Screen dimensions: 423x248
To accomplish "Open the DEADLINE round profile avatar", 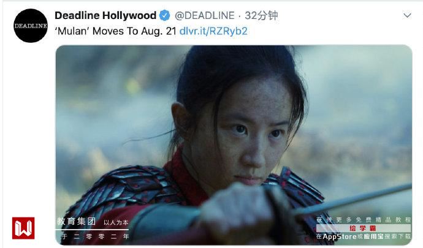I will (x=31, y=26).
